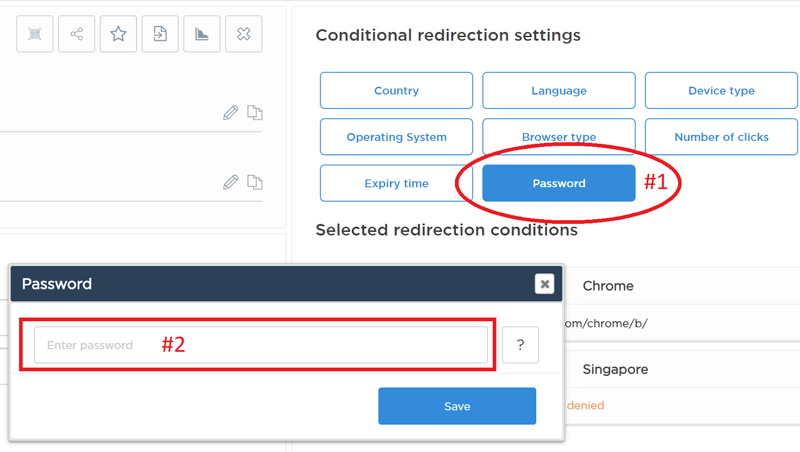The image size is (800, 452).
Task: Click the QR code icon
Action: coord(34,34)
